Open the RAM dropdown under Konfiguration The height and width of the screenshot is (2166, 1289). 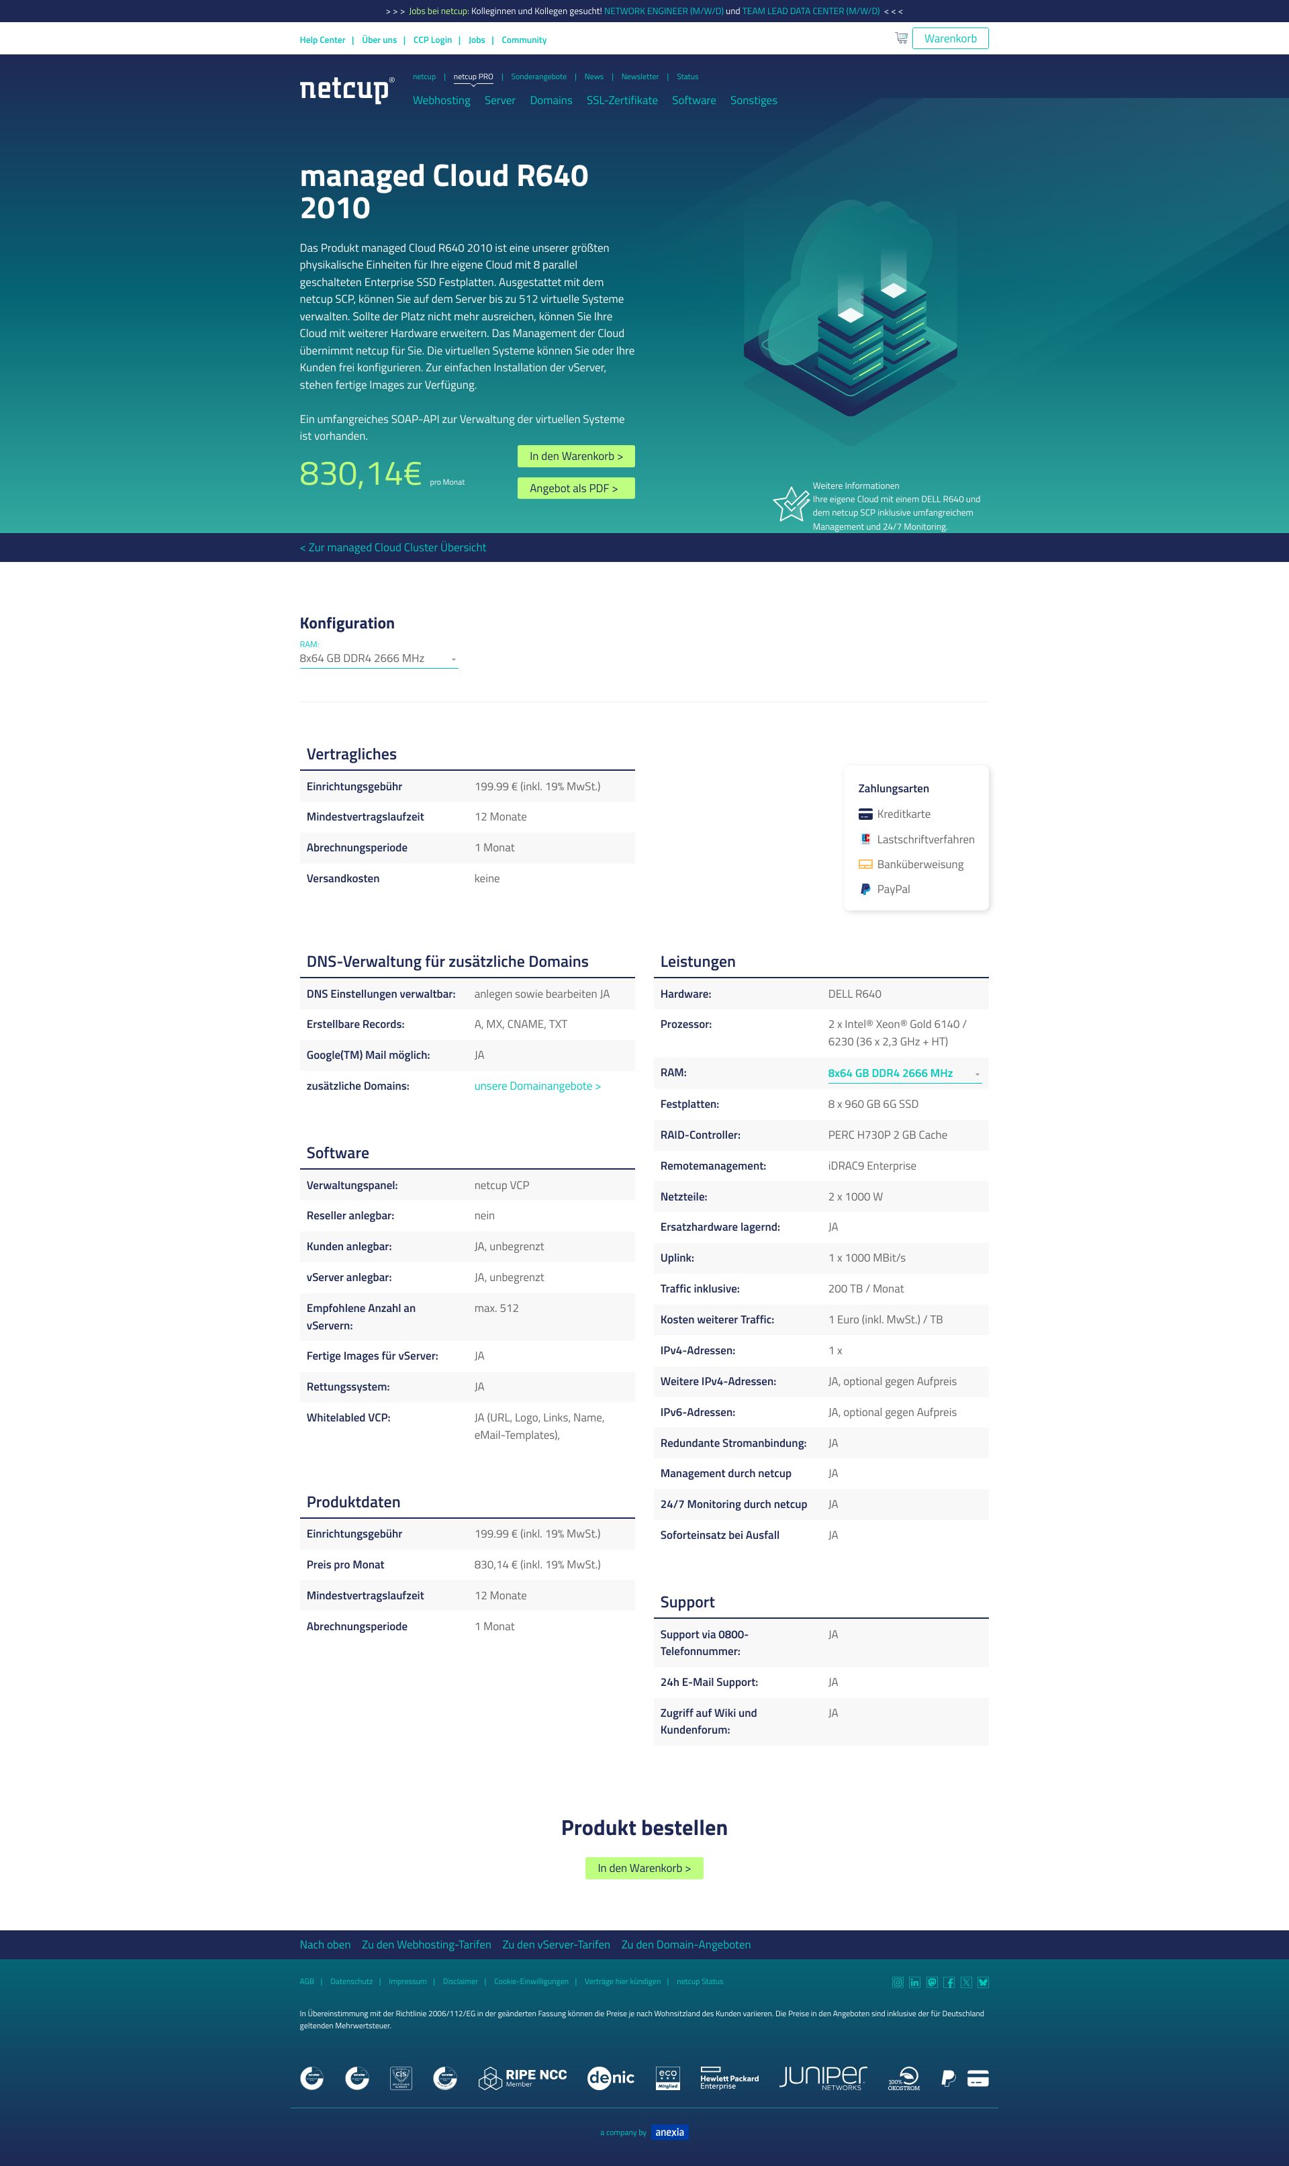379,659
